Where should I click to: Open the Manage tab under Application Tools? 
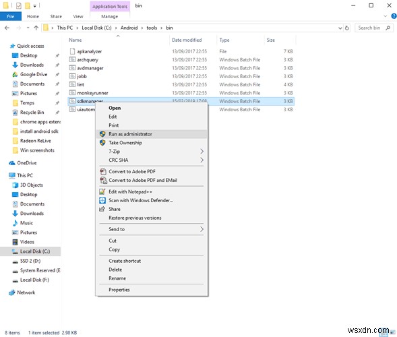(110, 16)
